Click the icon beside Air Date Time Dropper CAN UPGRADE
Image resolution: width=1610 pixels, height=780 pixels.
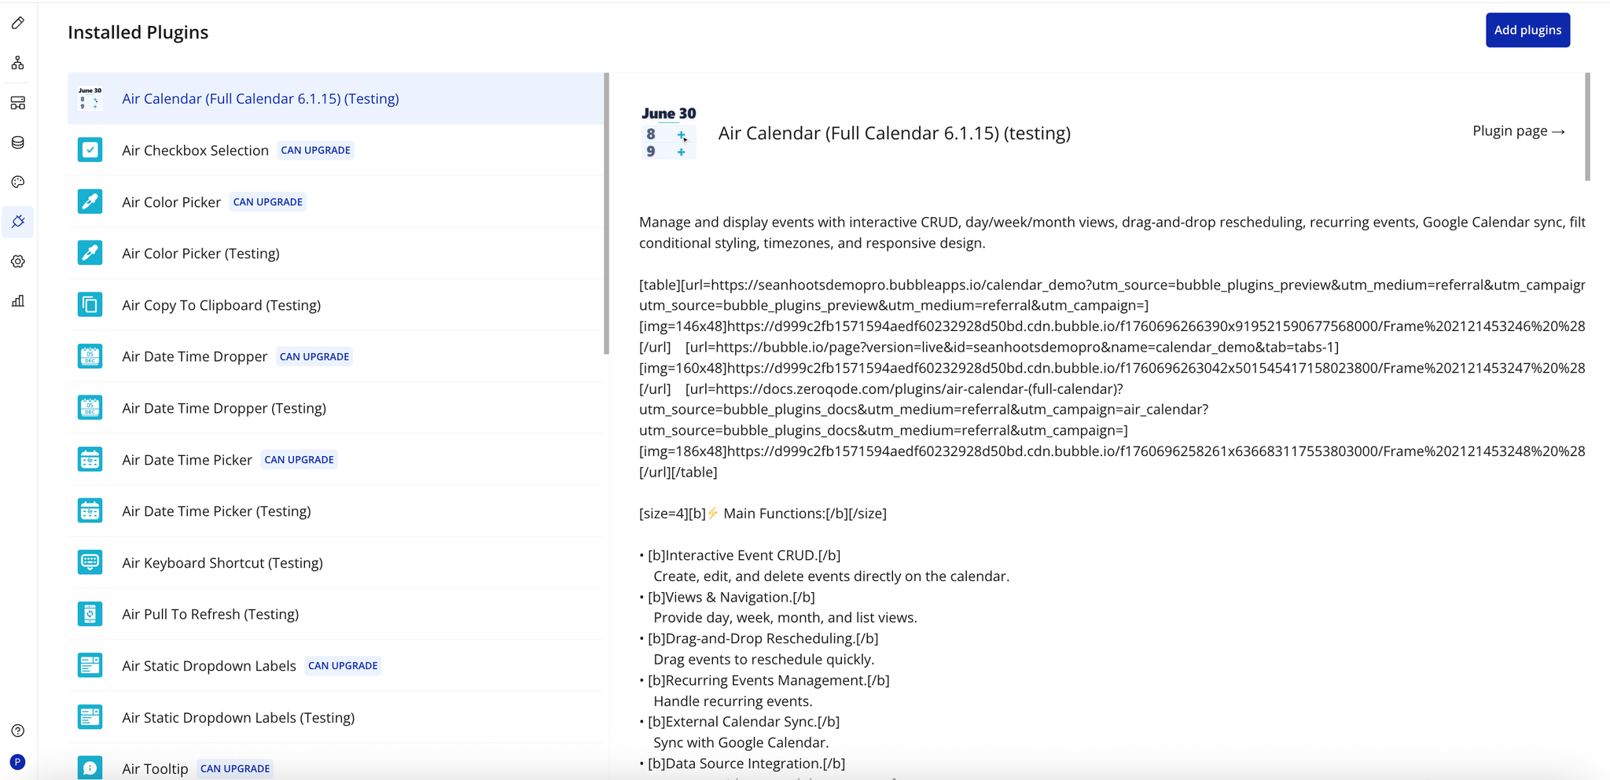point(90,356)
